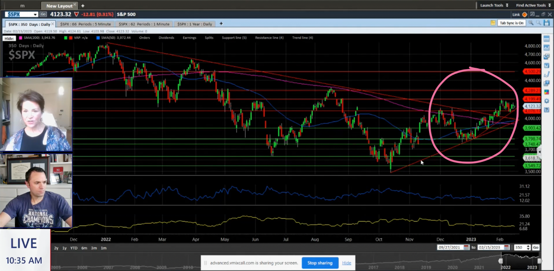Switch to the New Layout tab
Viewport: 554px width, 271px height.
click(x=59, y=6)
